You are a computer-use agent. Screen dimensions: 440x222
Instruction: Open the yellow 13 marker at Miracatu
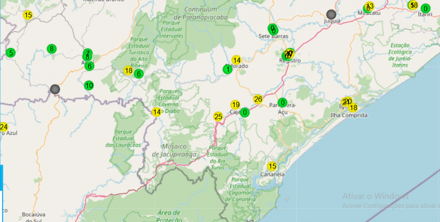(x=370, y=6)
